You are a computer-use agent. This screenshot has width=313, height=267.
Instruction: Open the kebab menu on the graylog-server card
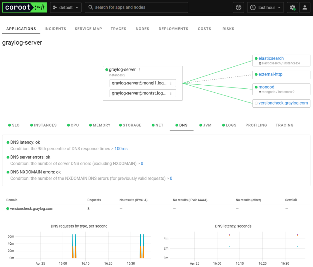coord(140,69)
